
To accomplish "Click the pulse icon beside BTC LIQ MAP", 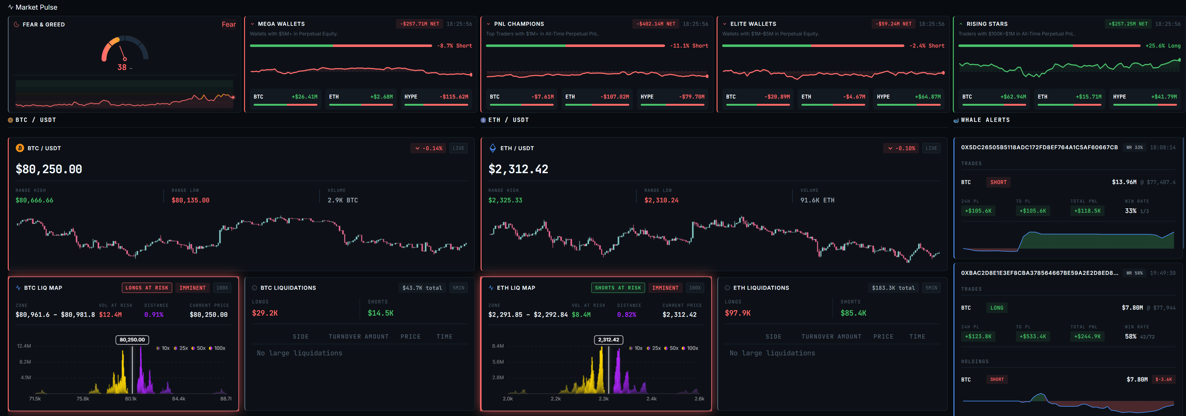I will 18,288.
